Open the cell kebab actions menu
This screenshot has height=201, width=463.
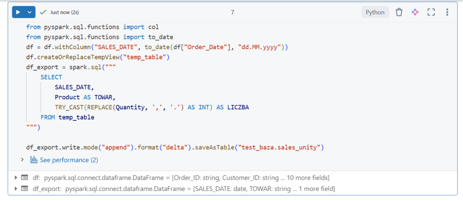tap(447, 12)
